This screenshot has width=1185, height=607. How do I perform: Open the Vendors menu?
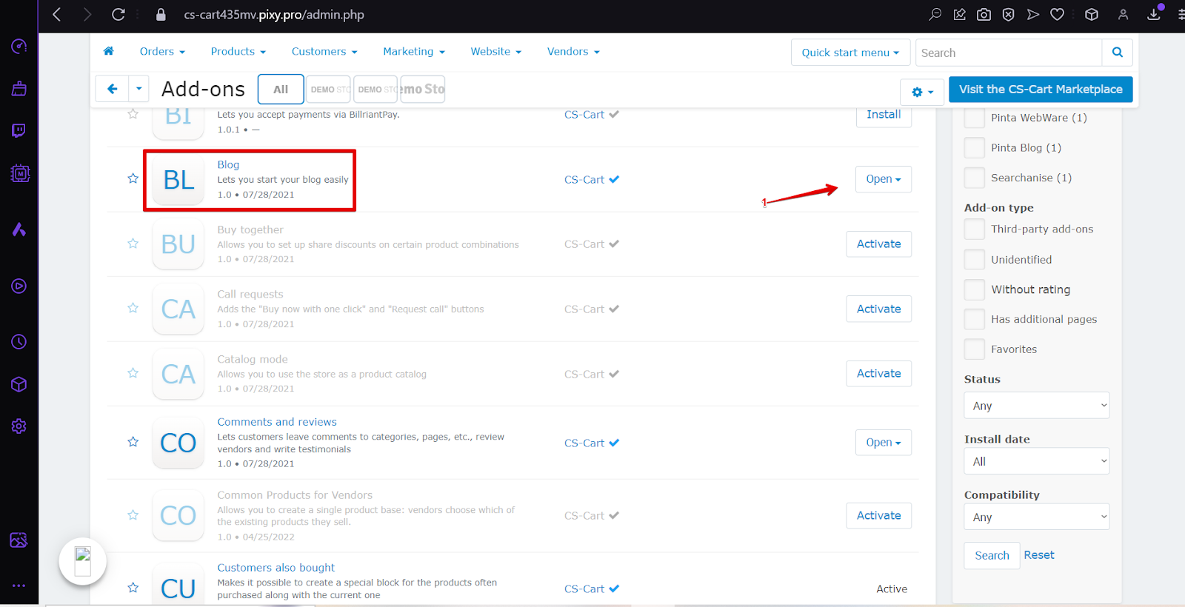click(x=573, y=51)
